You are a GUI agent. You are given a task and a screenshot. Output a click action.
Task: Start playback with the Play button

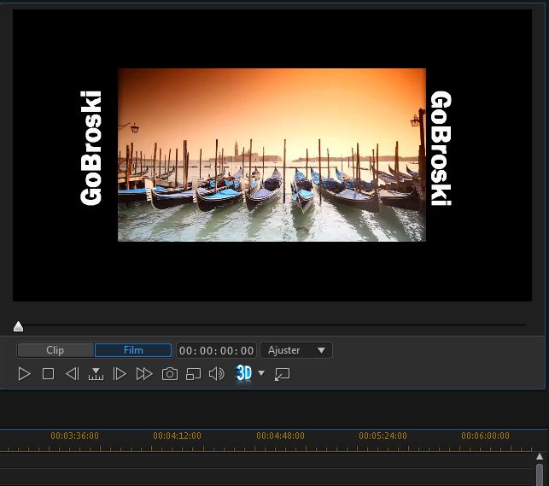point(24,374)
